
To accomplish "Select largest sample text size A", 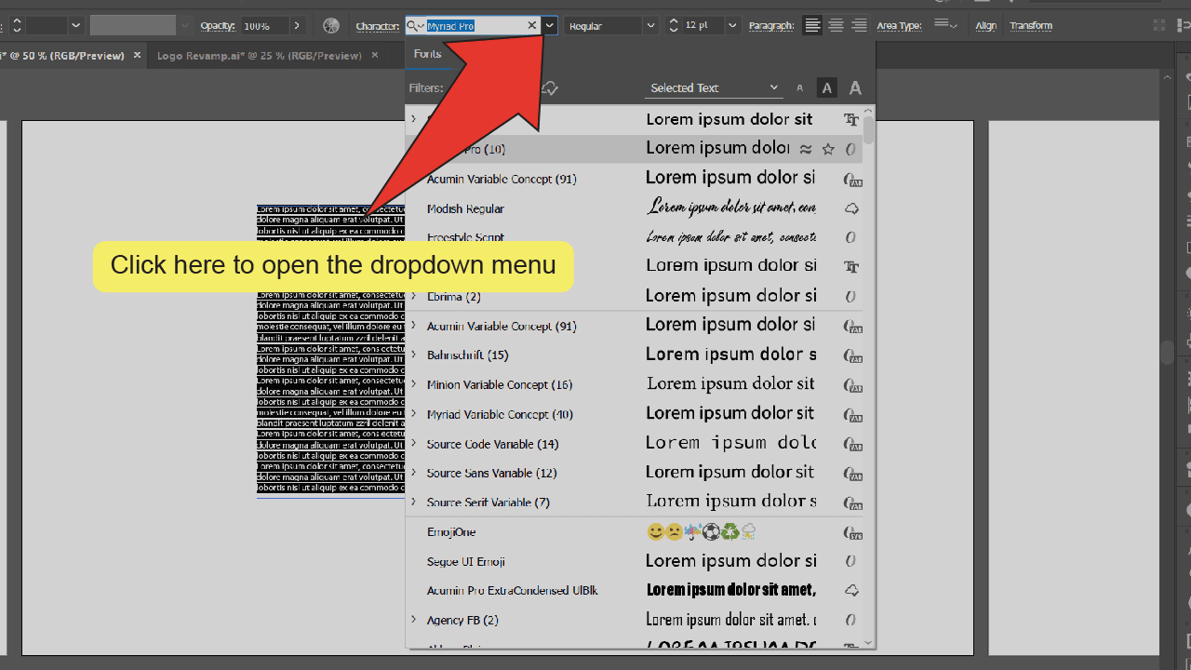I will tap(855, 88).
